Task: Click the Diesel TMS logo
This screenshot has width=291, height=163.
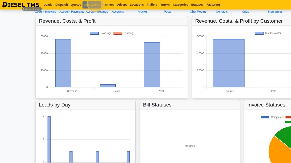Action: point(21,5)
